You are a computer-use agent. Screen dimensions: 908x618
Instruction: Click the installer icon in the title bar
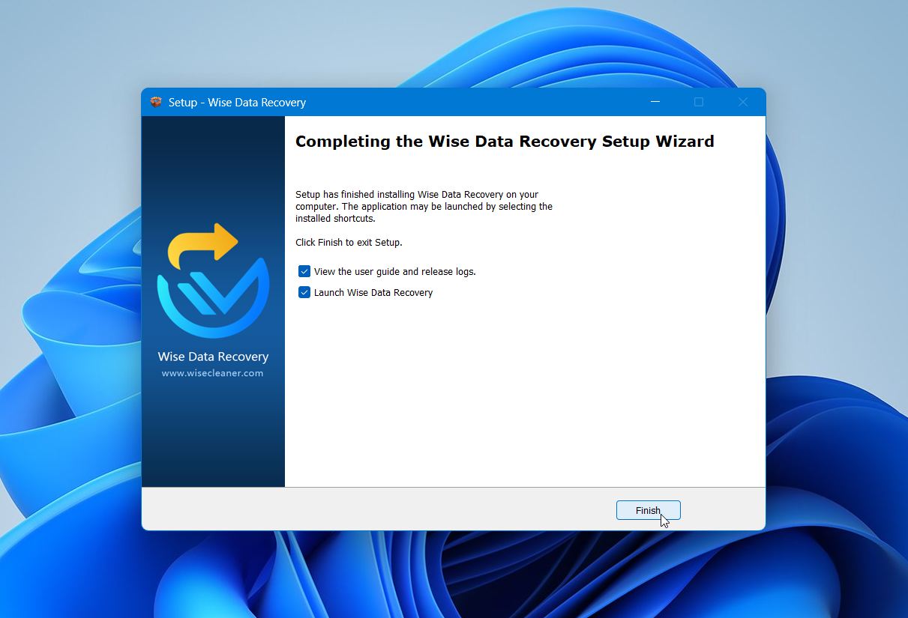pyautogui.click(x=156, y=102)
